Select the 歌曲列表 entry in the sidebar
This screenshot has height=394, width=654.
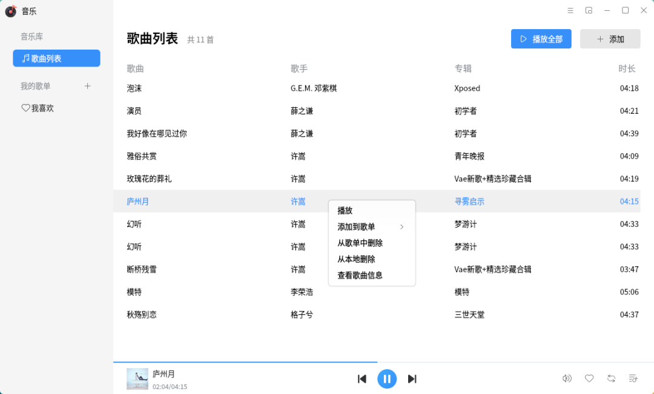pyautogui.click(x=56, y=58)
